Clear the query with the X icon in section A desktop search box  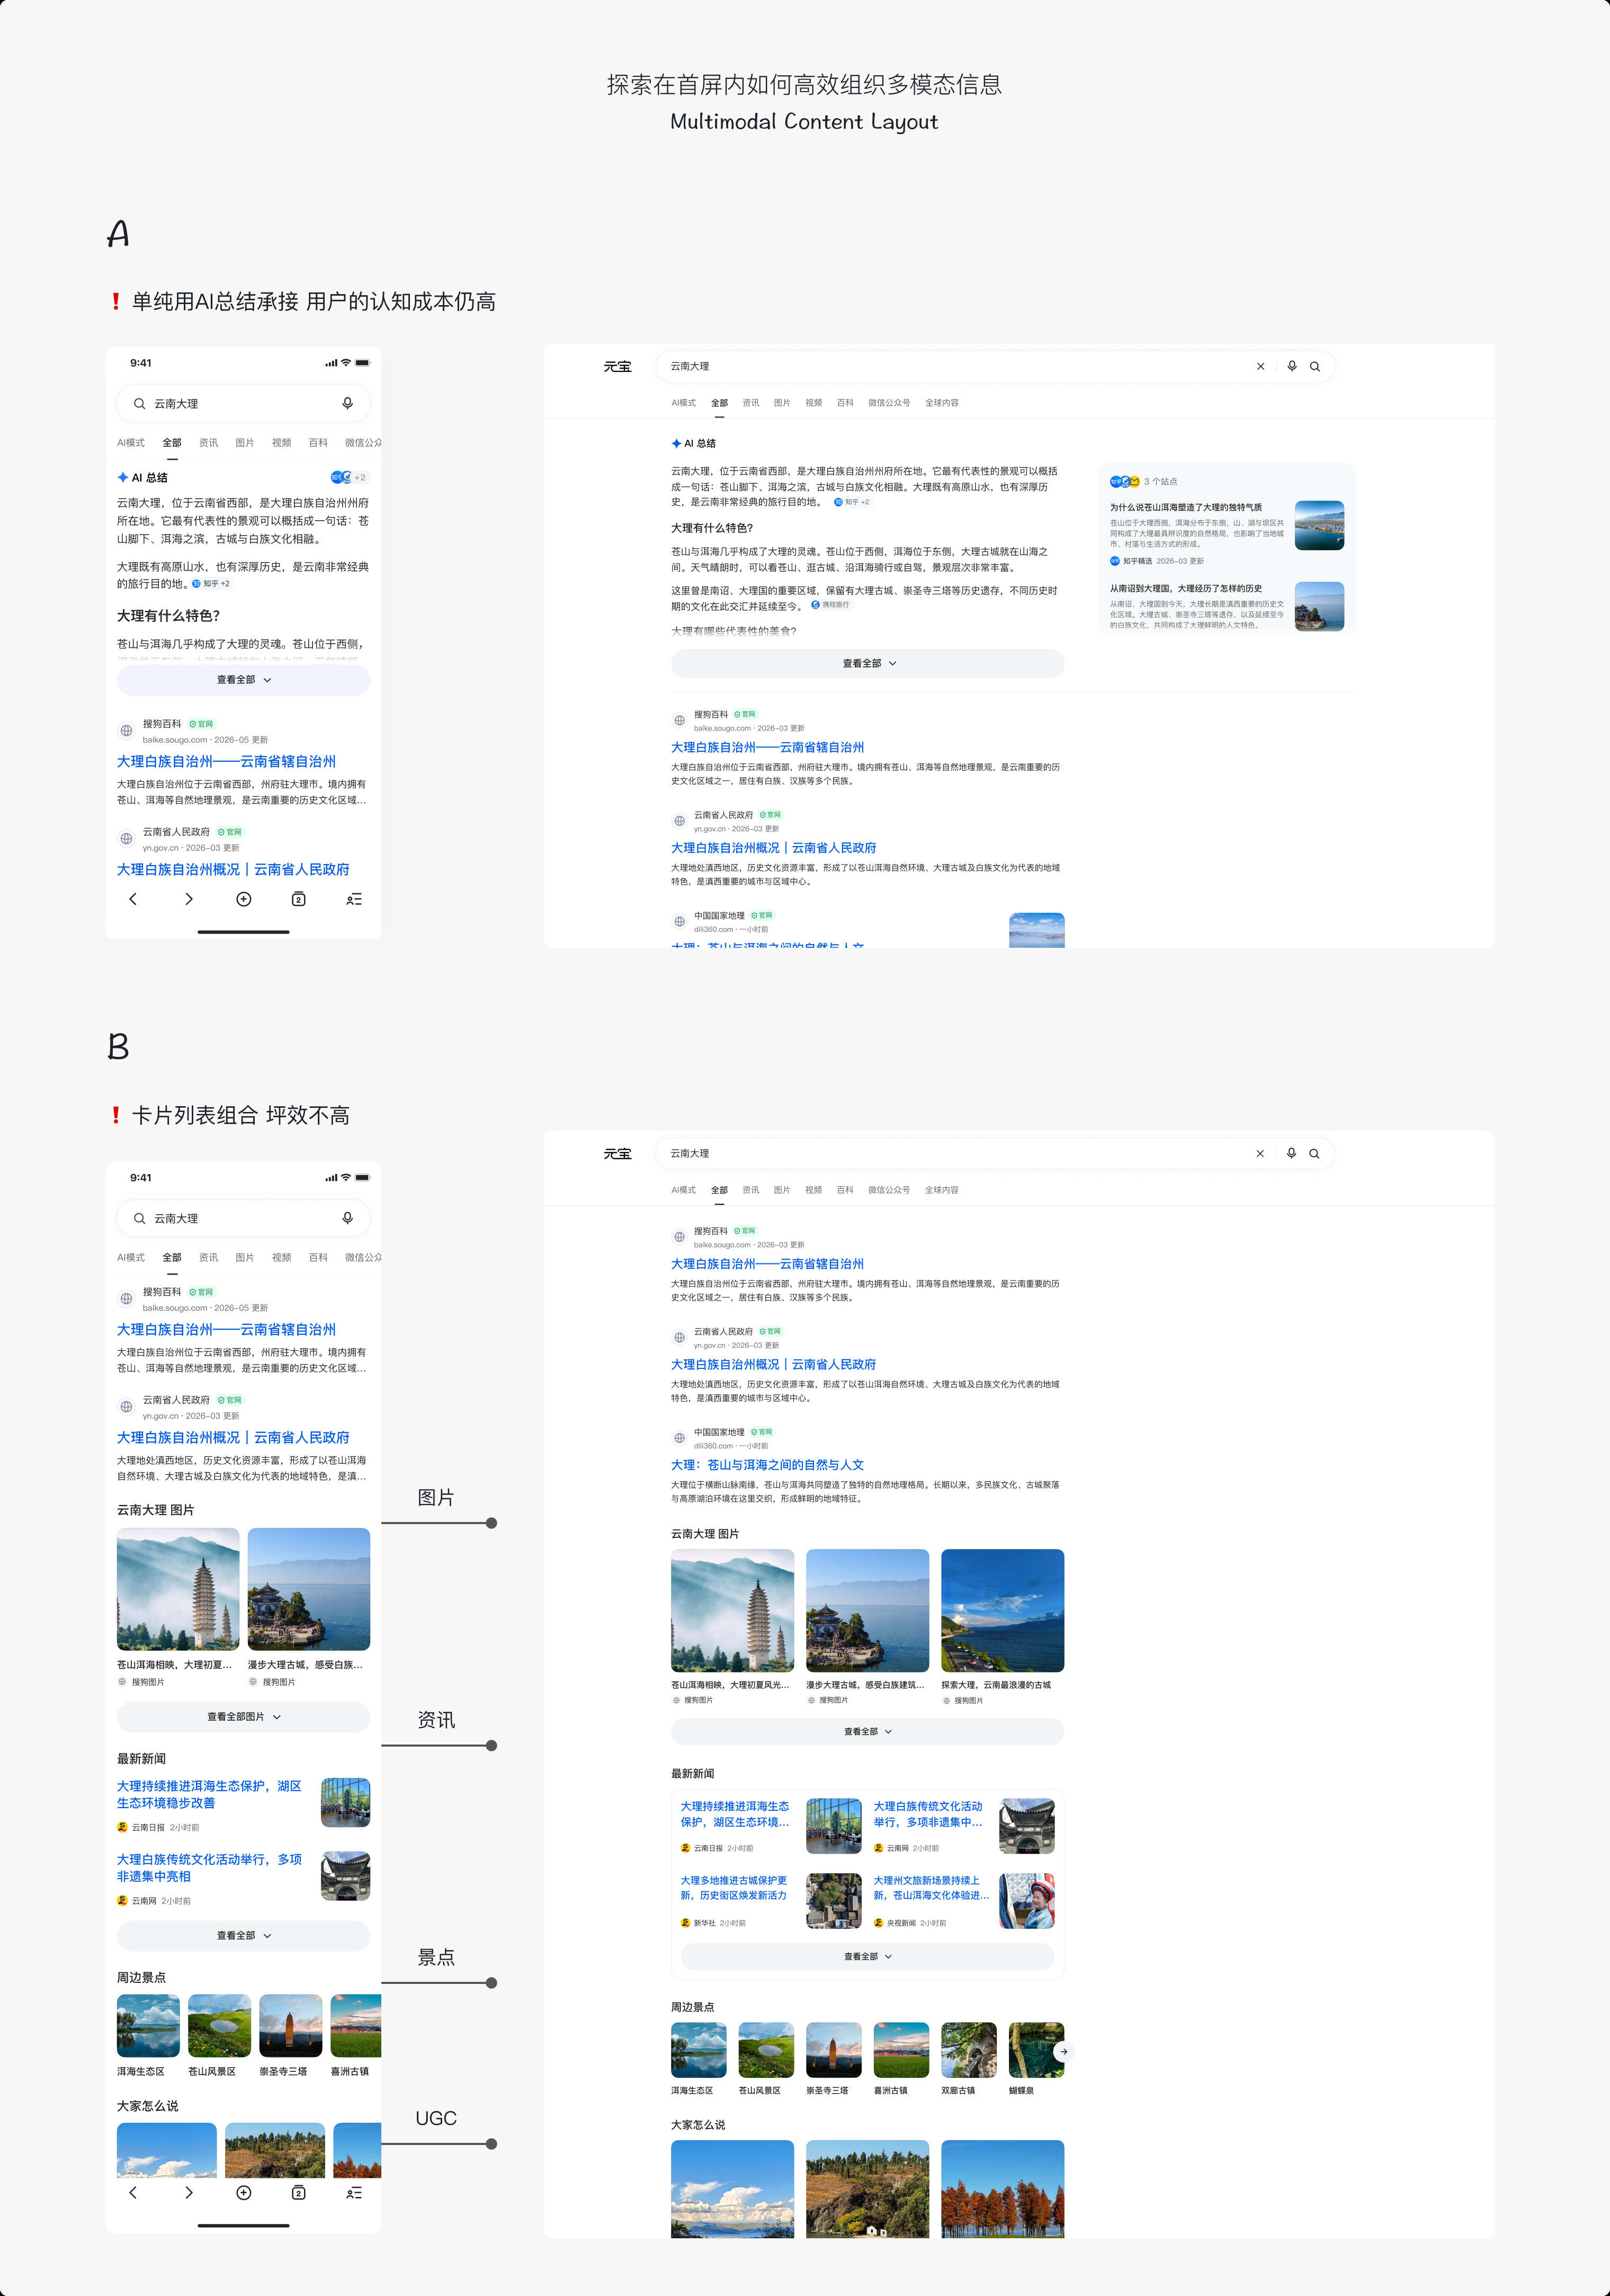pyautogui.click(x=1260, y=366)
